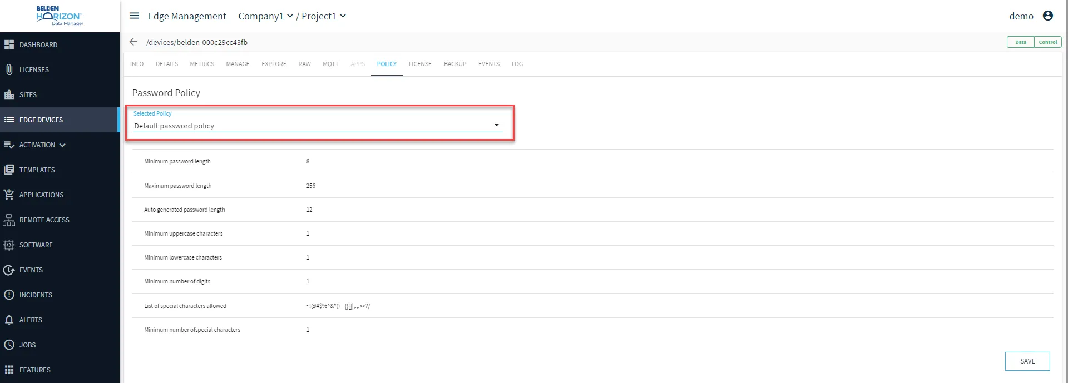Click the Auto generated password length row

coord(592,210)
